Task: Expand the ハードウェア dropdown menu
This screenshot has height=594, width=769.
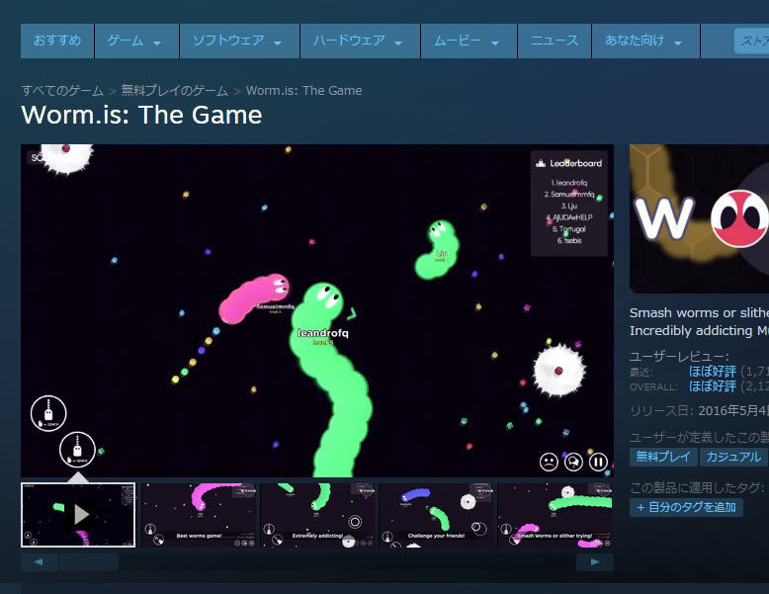Action: pyautogui.click(x=360, y=41)
